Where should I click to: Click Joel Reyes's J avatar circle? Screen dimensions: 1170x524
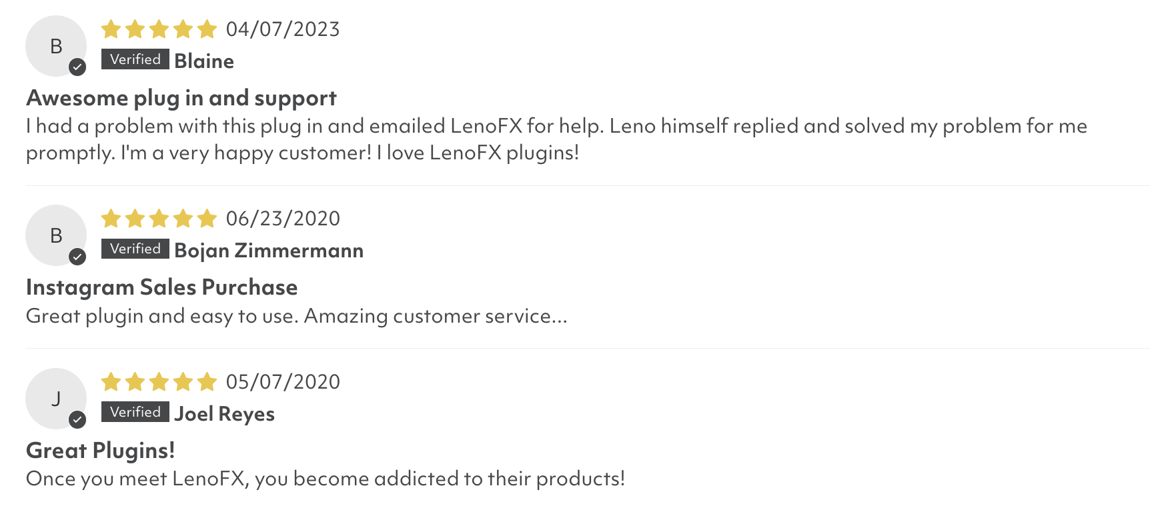tap(55, 399)
